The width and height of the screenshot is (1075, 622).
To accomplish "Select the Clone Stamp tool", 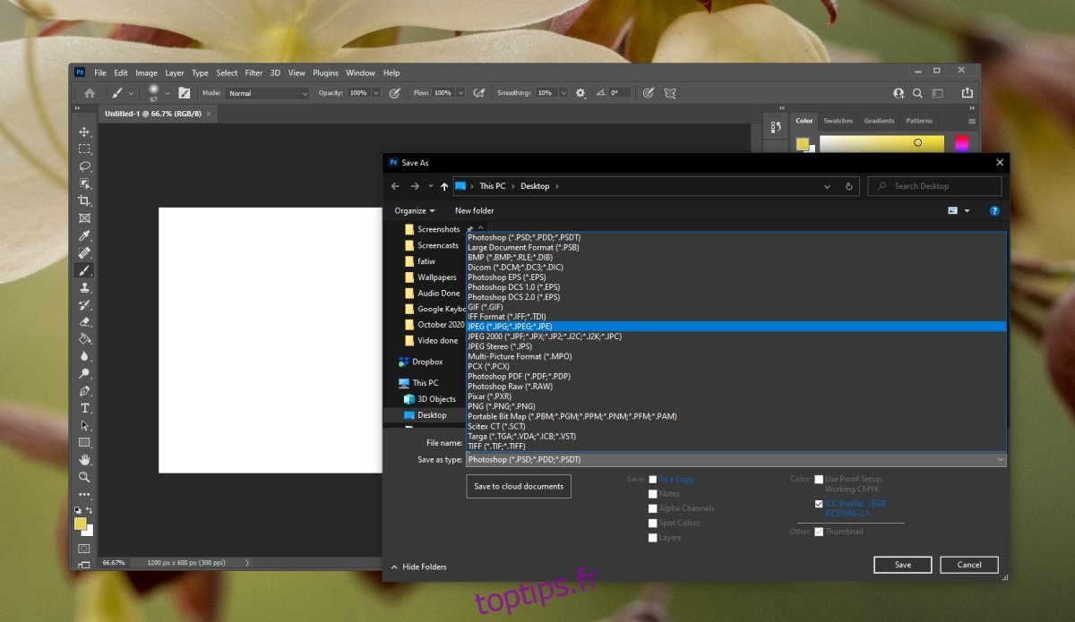I will click(x=84, y=287).
